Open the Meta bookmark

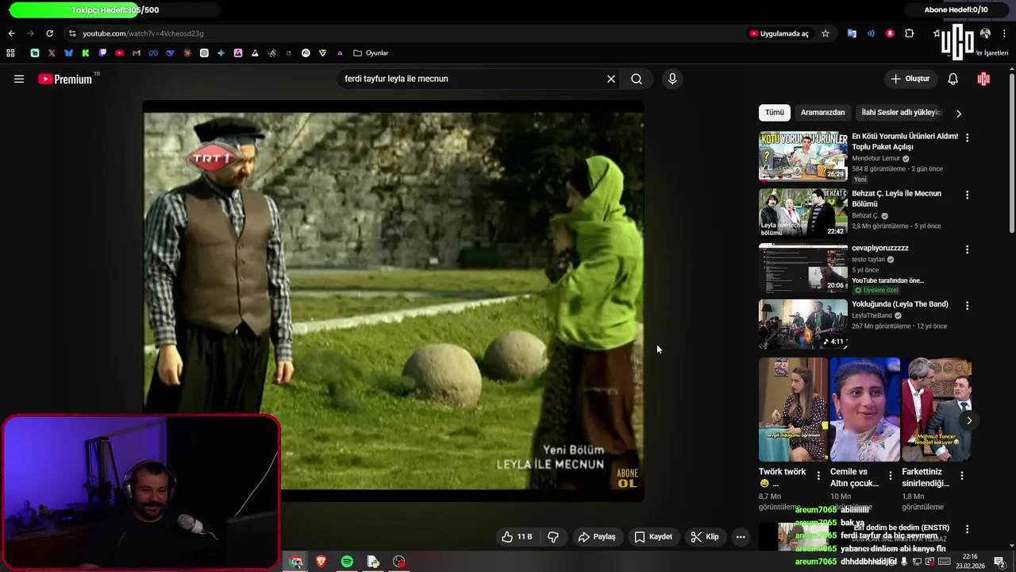pos(153,53)
